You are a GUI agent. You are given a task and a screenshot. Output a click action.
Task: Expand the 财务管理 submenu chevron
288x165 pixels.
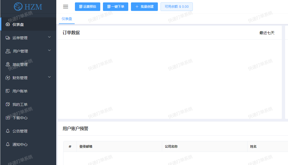click(49, 77)
